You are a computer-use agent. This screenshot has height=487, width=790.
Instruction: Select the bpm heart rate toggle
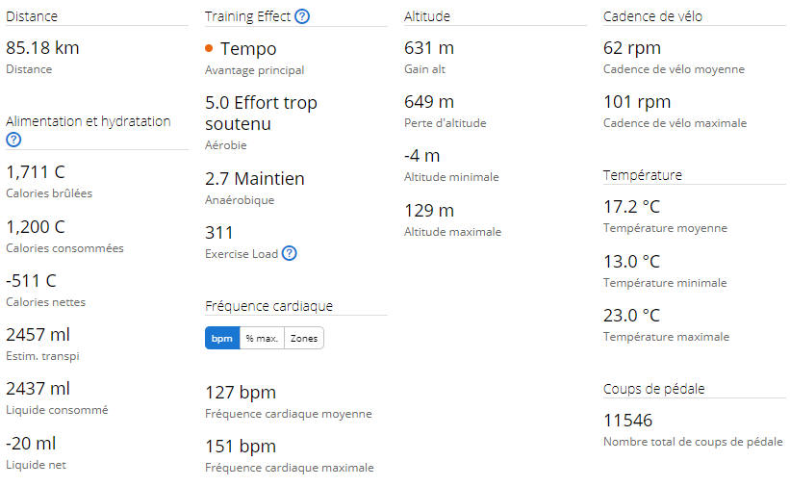[222, 338]
